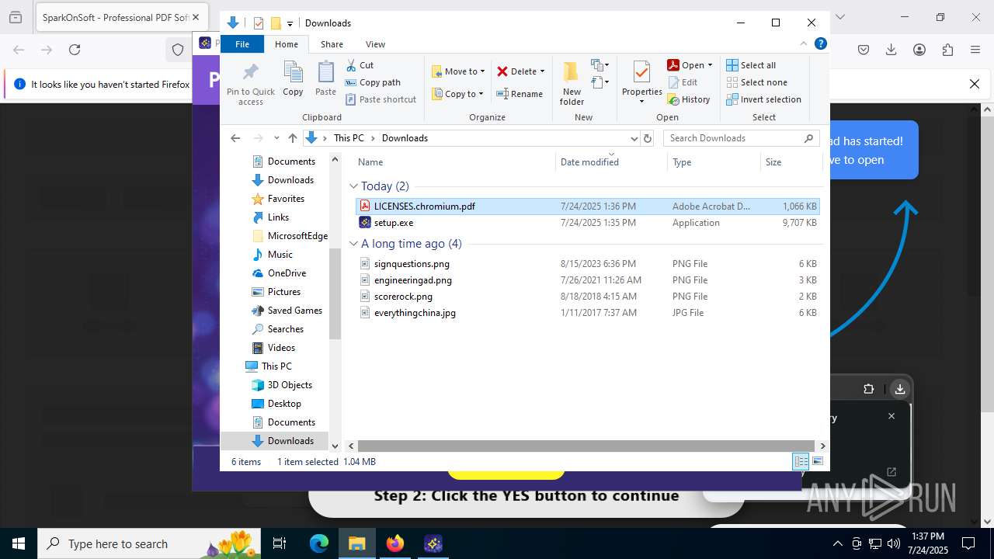This screenshot has height=559, width=994.
Task: Open recent locations dropdown
Action: pyautogui.click(x=276, y=138)
